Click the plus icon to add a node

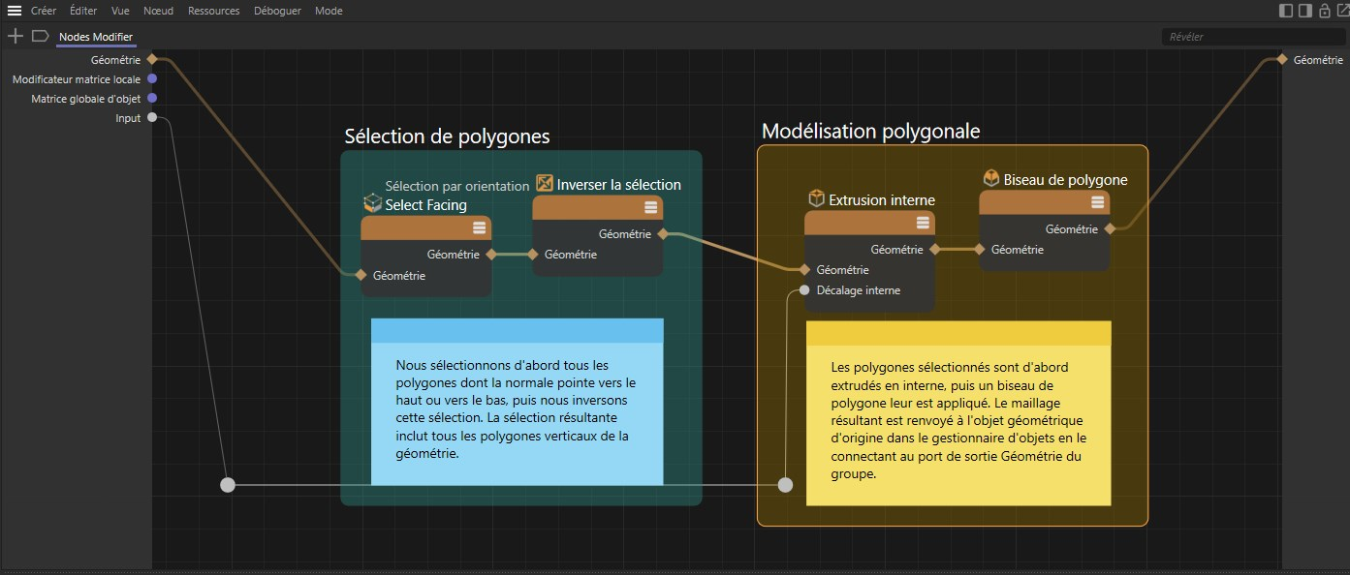(16, 36)
